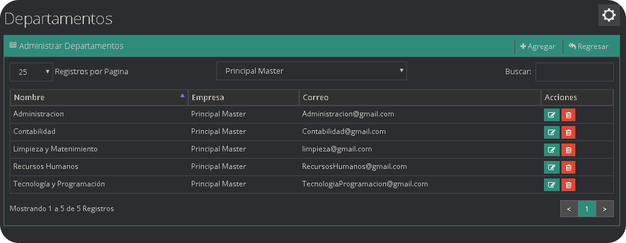Select page 1 in pagination
The height and width of the screenshot is (243, 626).
click(x=587, y=209)
